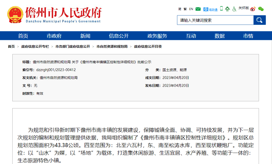Click the green mail envelope icon
272x164 pixels.
(x=198, y=9)
